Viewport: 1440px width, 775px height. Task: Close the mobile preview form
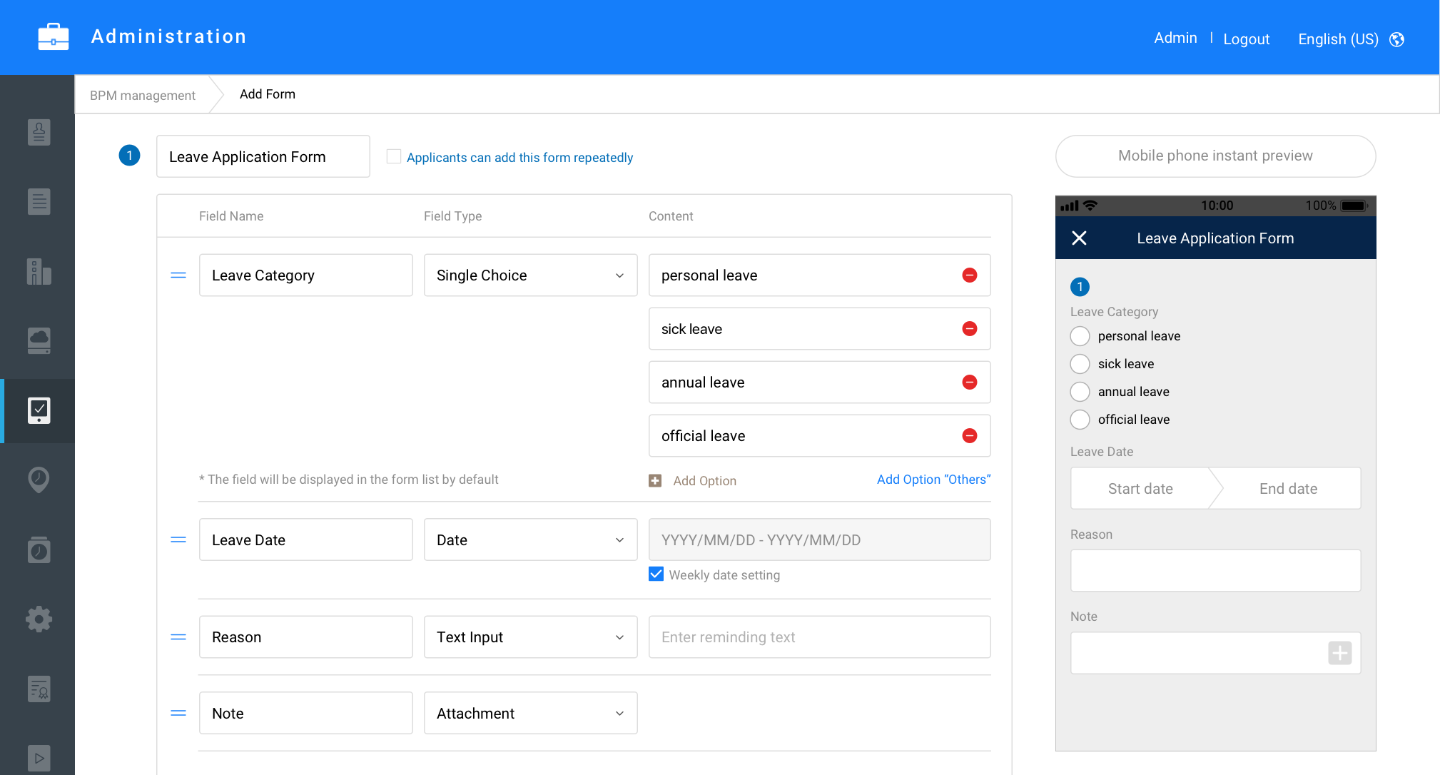tap(1079, 238)
